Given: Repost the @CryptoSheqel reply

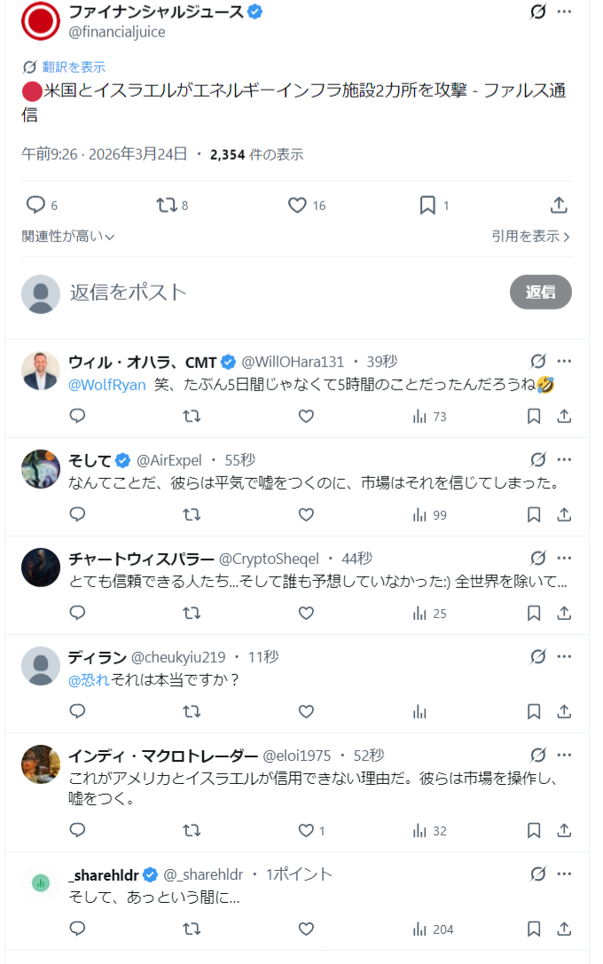Looking at the screenshot, I should pos(192,613).
